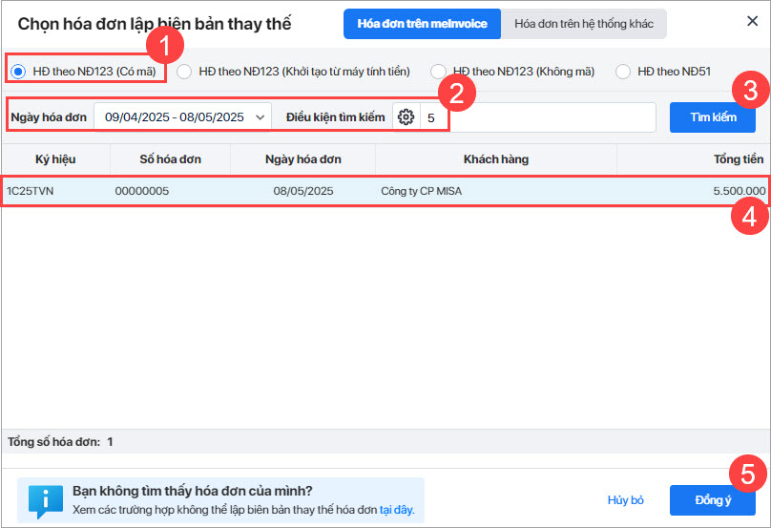Open search condition gear settings
The height and width of the screenshot is (528, 771).
pos(406,117)
